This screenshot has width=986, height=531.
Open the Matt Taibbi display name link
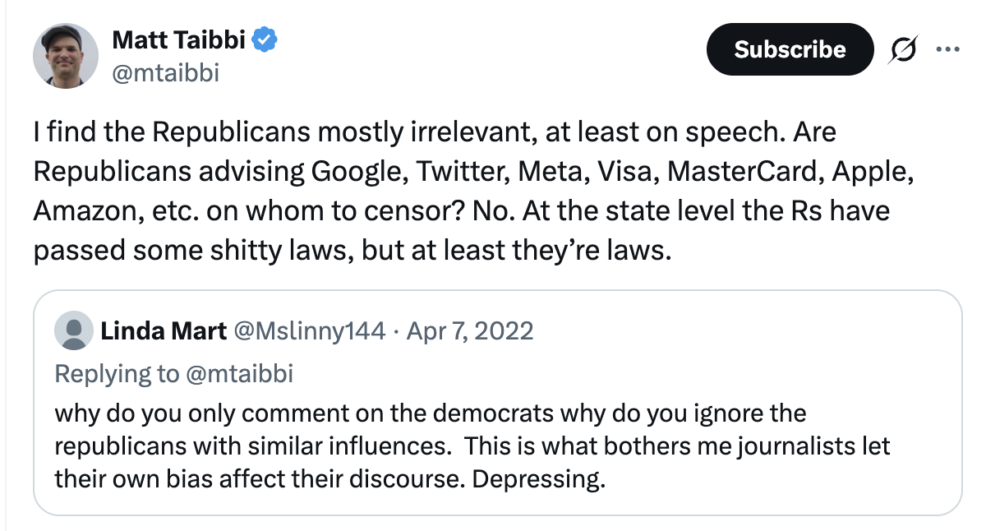click(x=178, y=39)
